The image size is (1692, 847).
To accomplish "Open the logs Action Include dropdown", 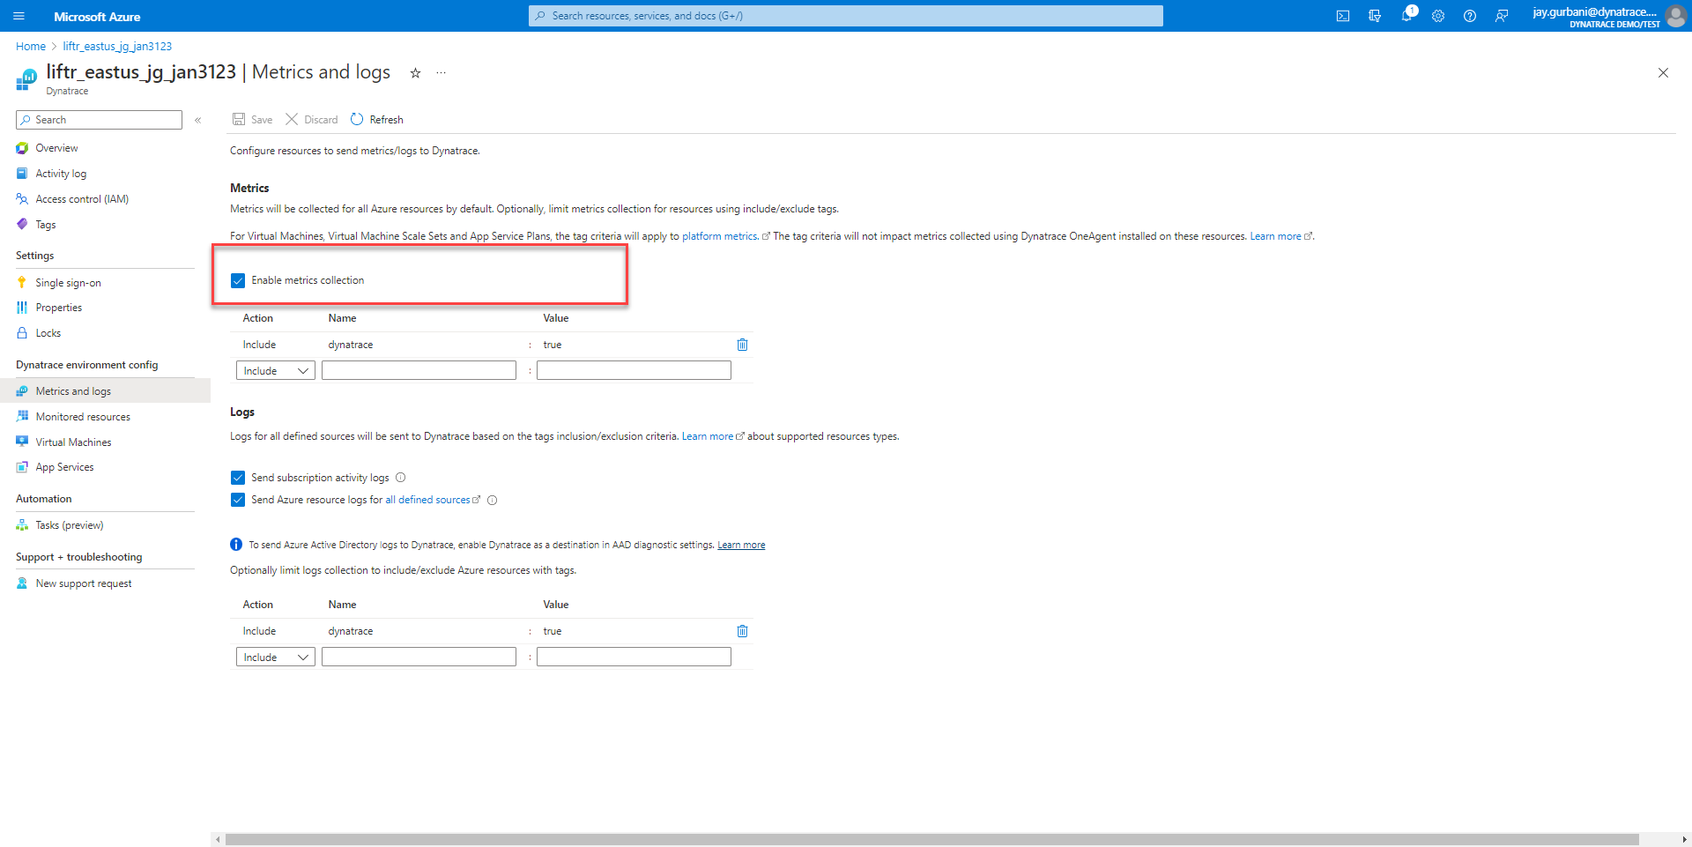I will pyautogui.click(x=276, y=658).
